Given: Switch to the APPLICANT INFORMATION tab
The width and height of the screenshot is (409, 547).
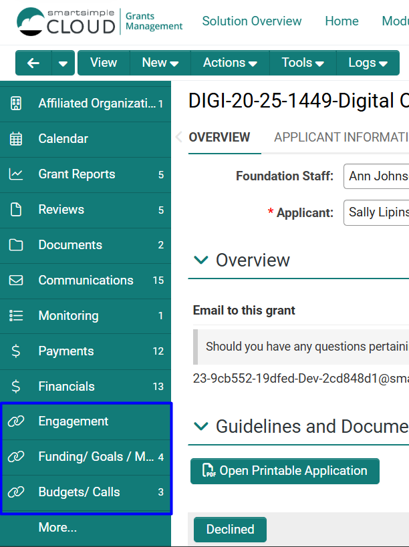Looking at the screenshot, I should pos(342,138).
